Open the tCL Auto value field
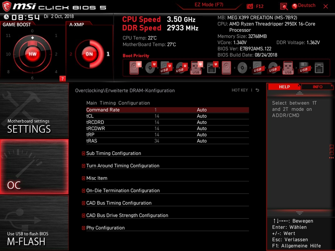335x251 pixels. 202,116
